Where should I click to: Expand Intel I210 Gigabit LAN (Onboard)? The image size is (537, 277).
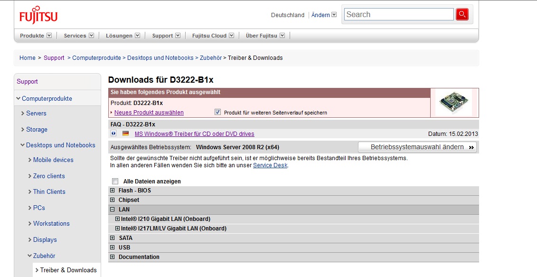pos(117,219)
